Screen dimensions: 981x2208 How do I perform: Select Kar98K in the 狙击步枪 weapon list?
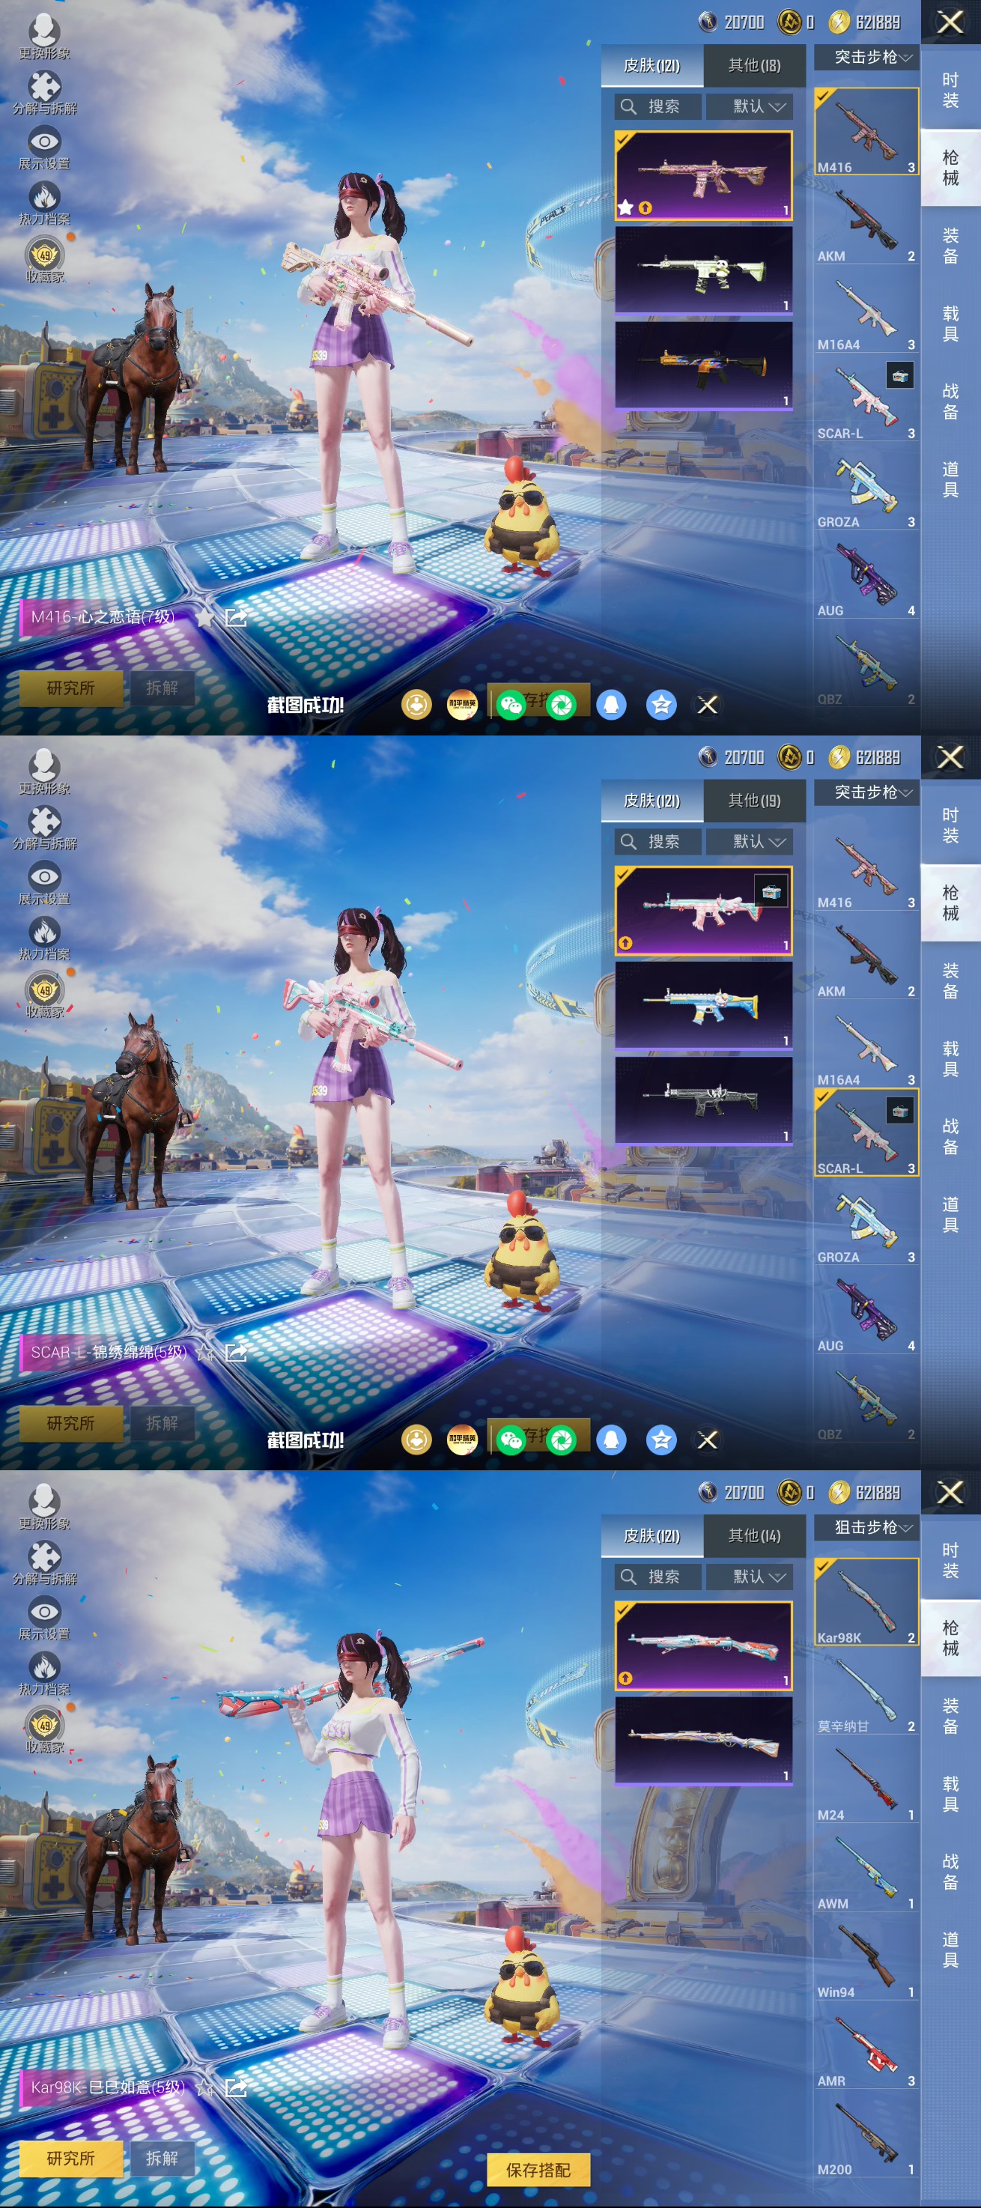866,1602
